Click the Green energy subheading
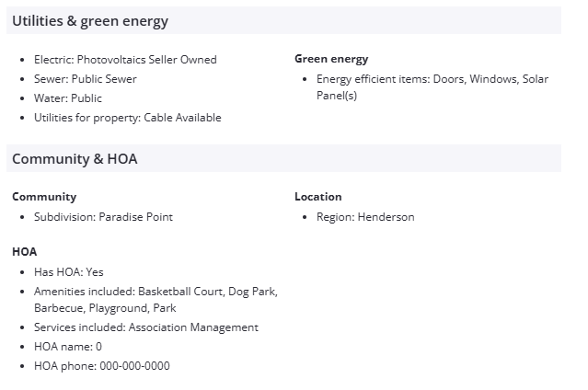Viewport: 588px width, 390px height. [331, 59]
